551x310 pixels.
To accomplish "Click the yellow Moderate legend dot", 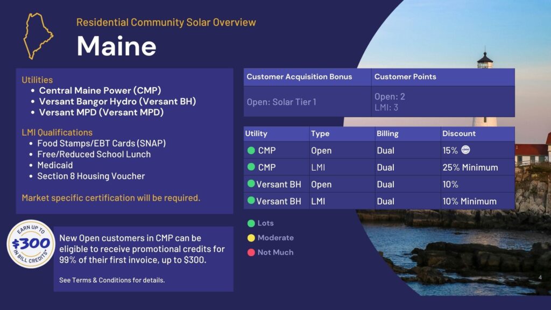I will click(x=251, y=238).
